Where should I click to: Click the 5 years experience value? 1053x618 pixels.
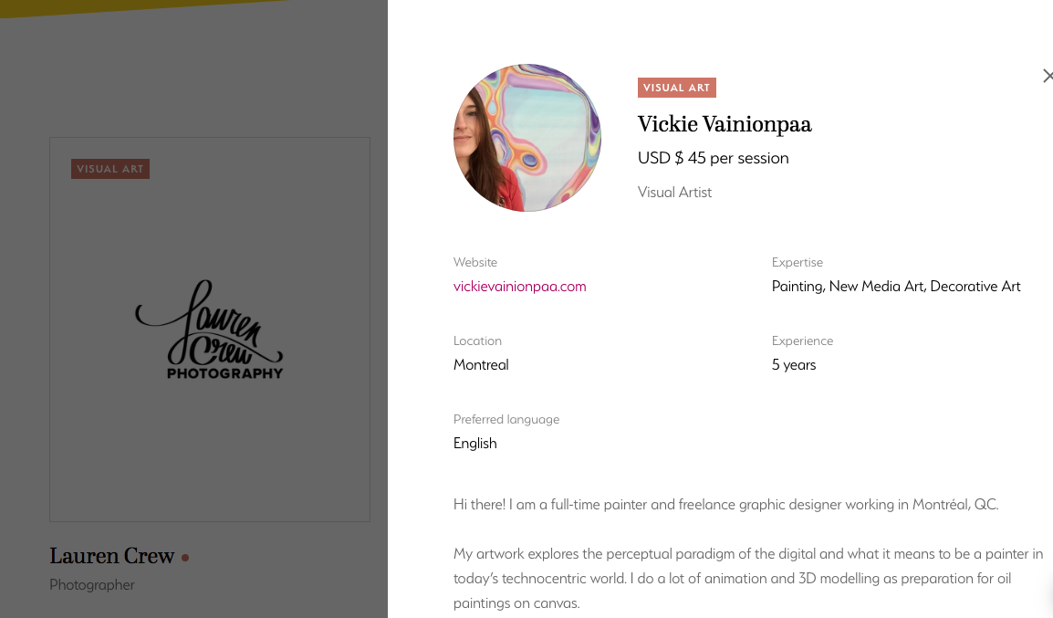tap(793, 364)
